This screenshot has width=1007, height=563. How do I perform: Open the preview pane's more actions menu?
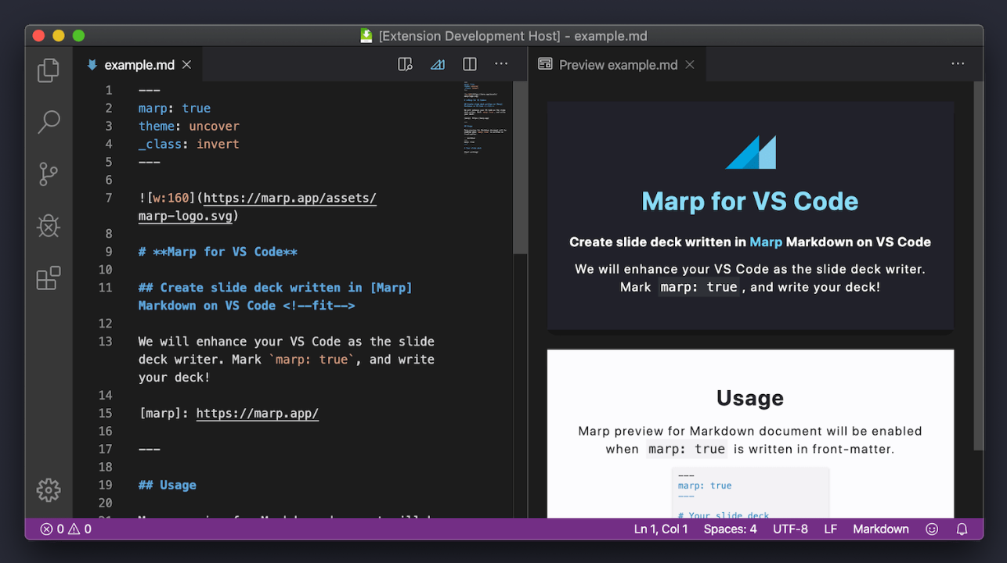tap(958, 64)
